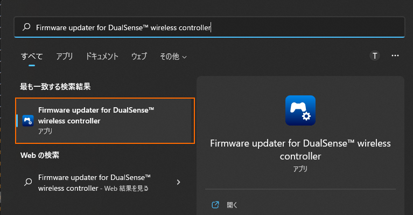Click the app title in the preview pane
Image resolution: width=413 pixels, height=215 pixels.
pos(300,150)
